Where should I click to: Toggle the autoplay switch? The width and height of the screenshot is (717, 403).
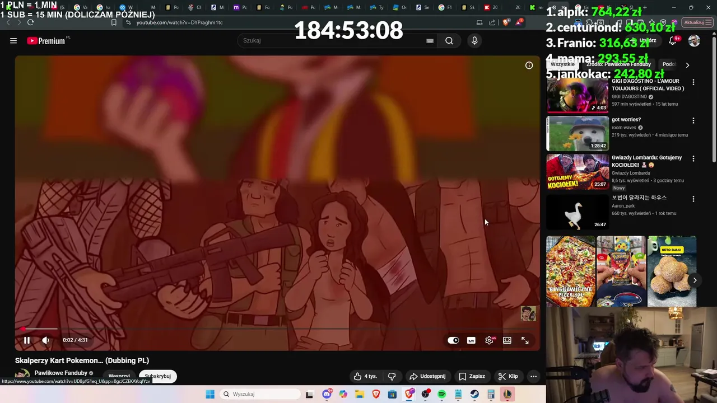coord(453,340)
